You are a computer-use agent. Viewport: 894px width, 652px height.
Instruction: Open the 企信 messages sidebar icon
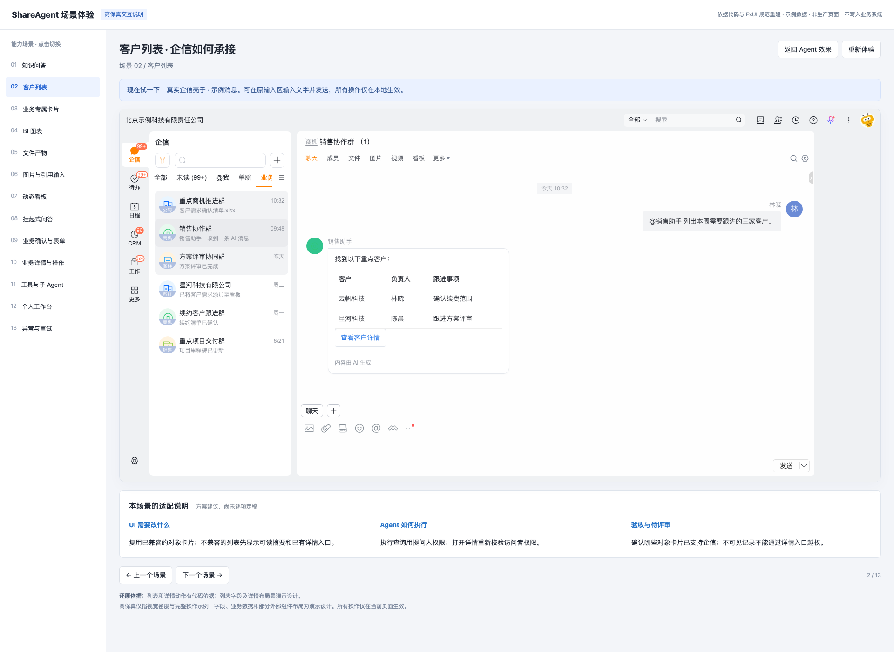pos(135,154)
